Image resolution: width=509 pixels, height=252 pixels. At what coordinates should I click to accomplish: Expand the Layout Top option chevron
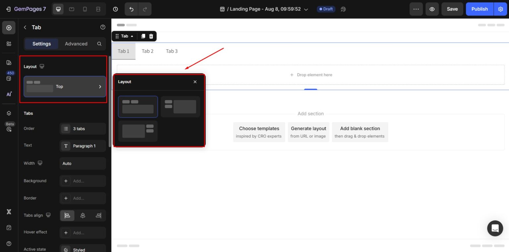click(x=100, y=87)
